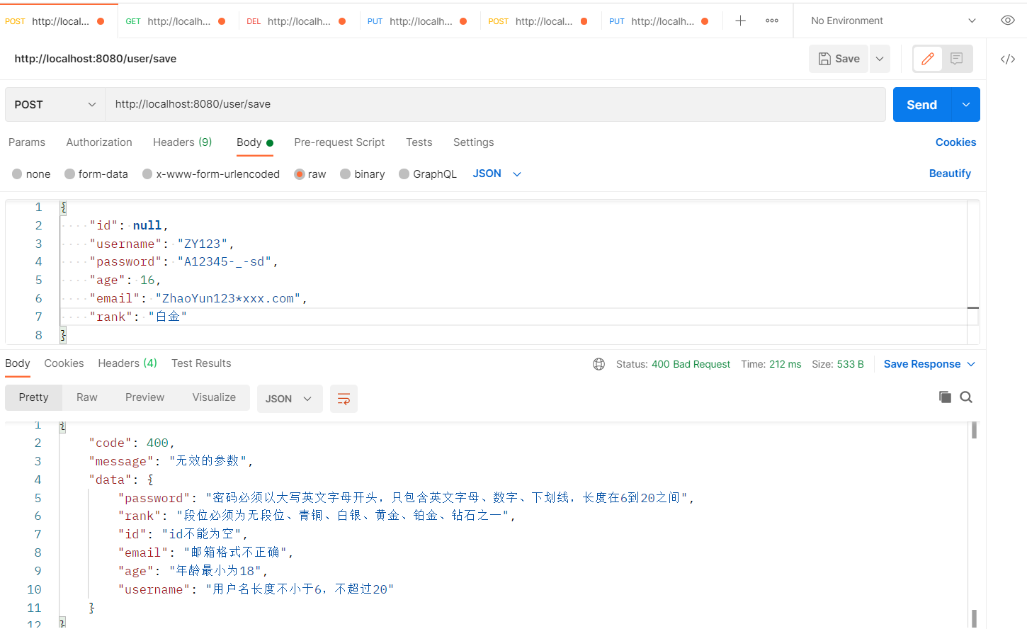Switch to the Headers (9) request tab
Screen dimensions: 1027x629
(182, 142)
